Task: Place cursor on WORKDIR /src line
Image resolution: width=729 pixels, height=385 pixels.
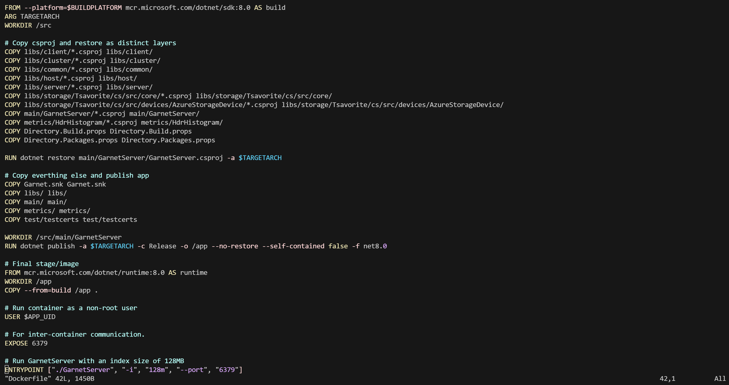Action: [28, 25]
